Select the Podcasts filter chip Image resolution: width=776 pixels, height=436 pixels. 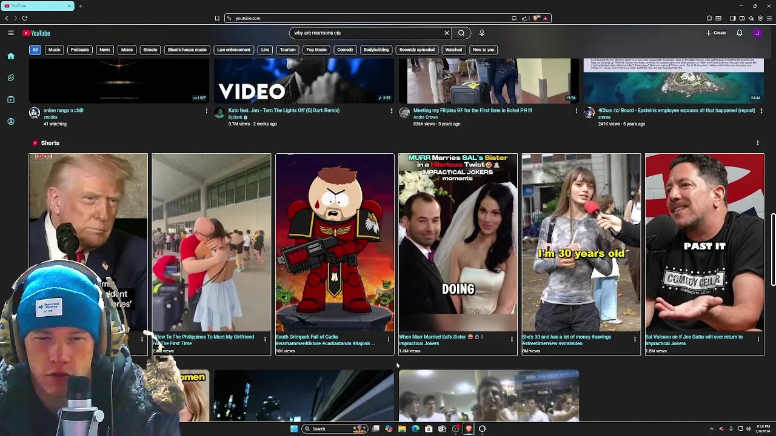pyautogui.click(x=79, y=50)
